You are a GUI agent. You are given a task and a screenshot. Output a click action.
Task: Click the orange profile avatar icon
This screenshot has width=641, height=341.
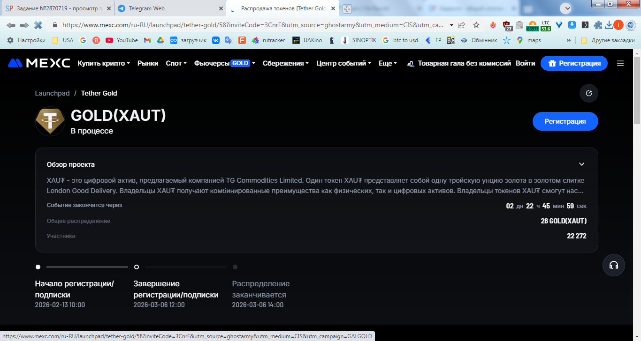pyautogui.click(x=618, y=25)
